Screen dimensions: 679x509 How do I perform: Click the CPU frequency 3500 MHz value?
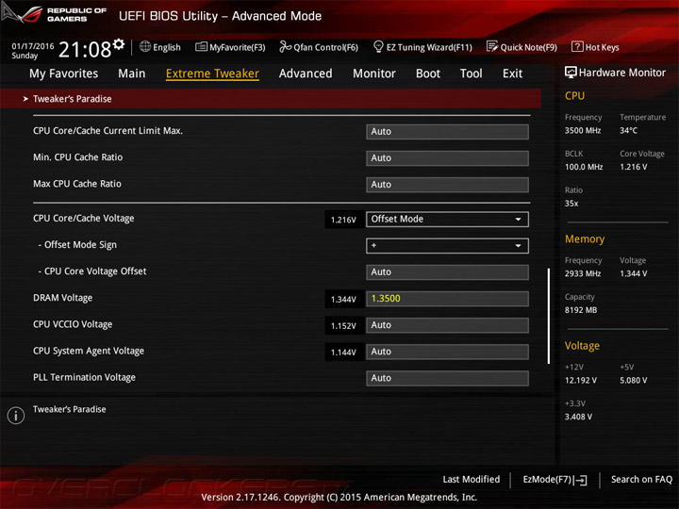click(583, 130)
